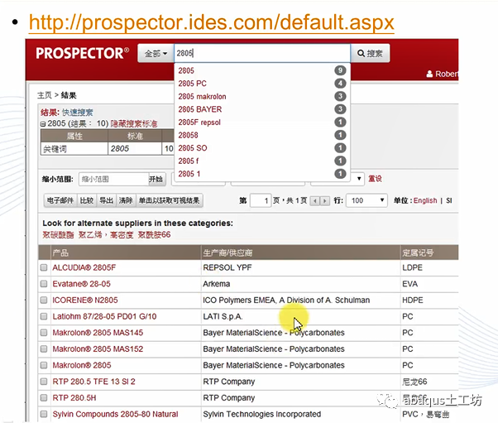The height and width of the screenshot is (423, 498).
Task: Open the 快速搜索 link
Action: click(x=78, y=113)
